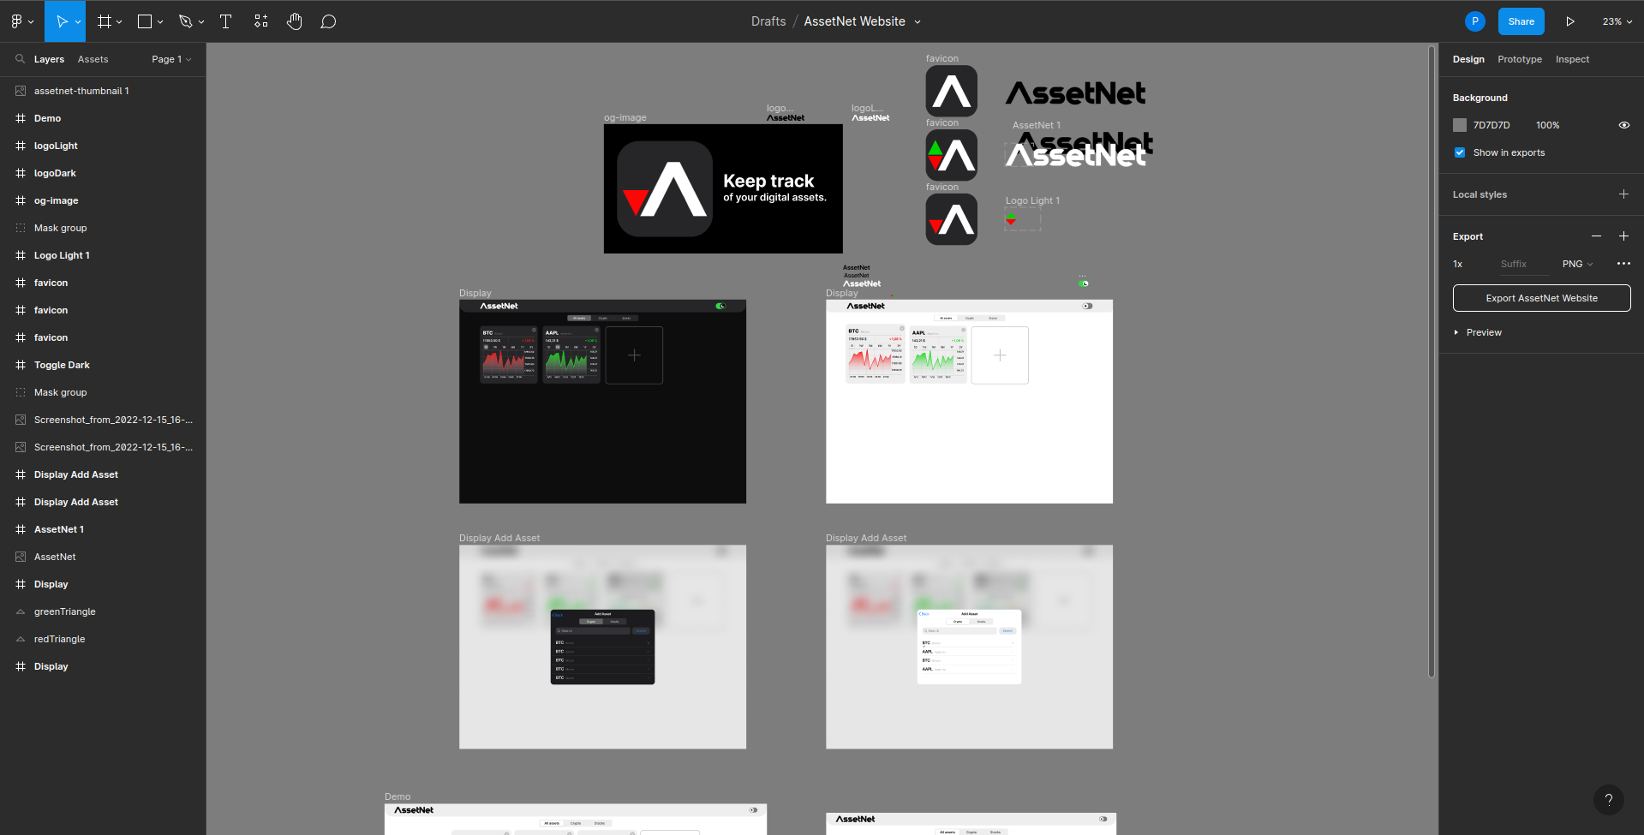Open the Resources tool
Screen dimensions: 1644x835
[x=261, y=21]
